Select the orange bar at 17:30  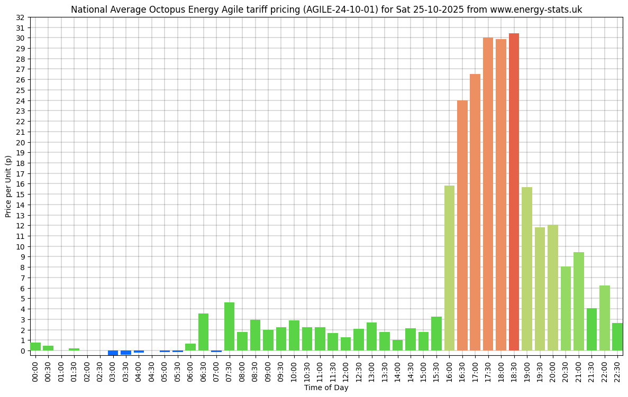[x=488, y=194]
